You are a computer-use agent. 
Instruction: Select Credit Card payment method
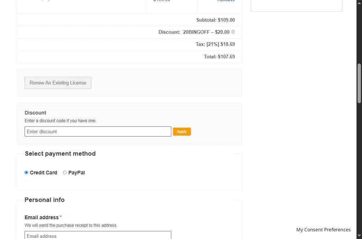click(26, 173)
